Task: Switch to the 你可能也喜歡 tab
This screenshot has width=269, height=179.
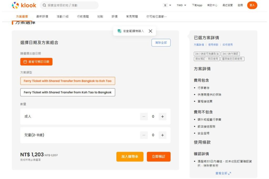Action: pyautogui.click(x=157, y=17)
